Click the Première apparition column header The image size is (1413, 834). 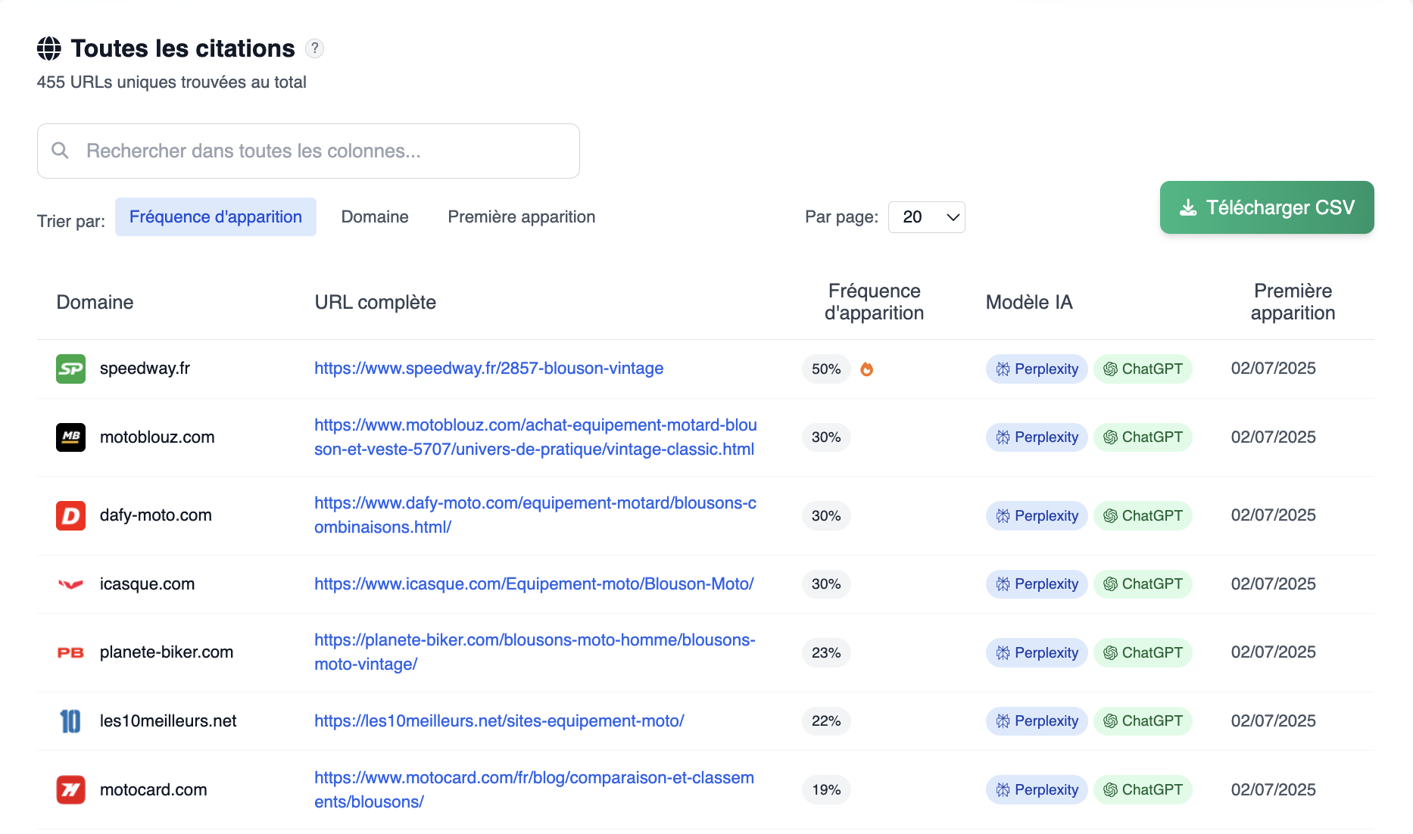pyautogui.click(x=1293, y=302)
